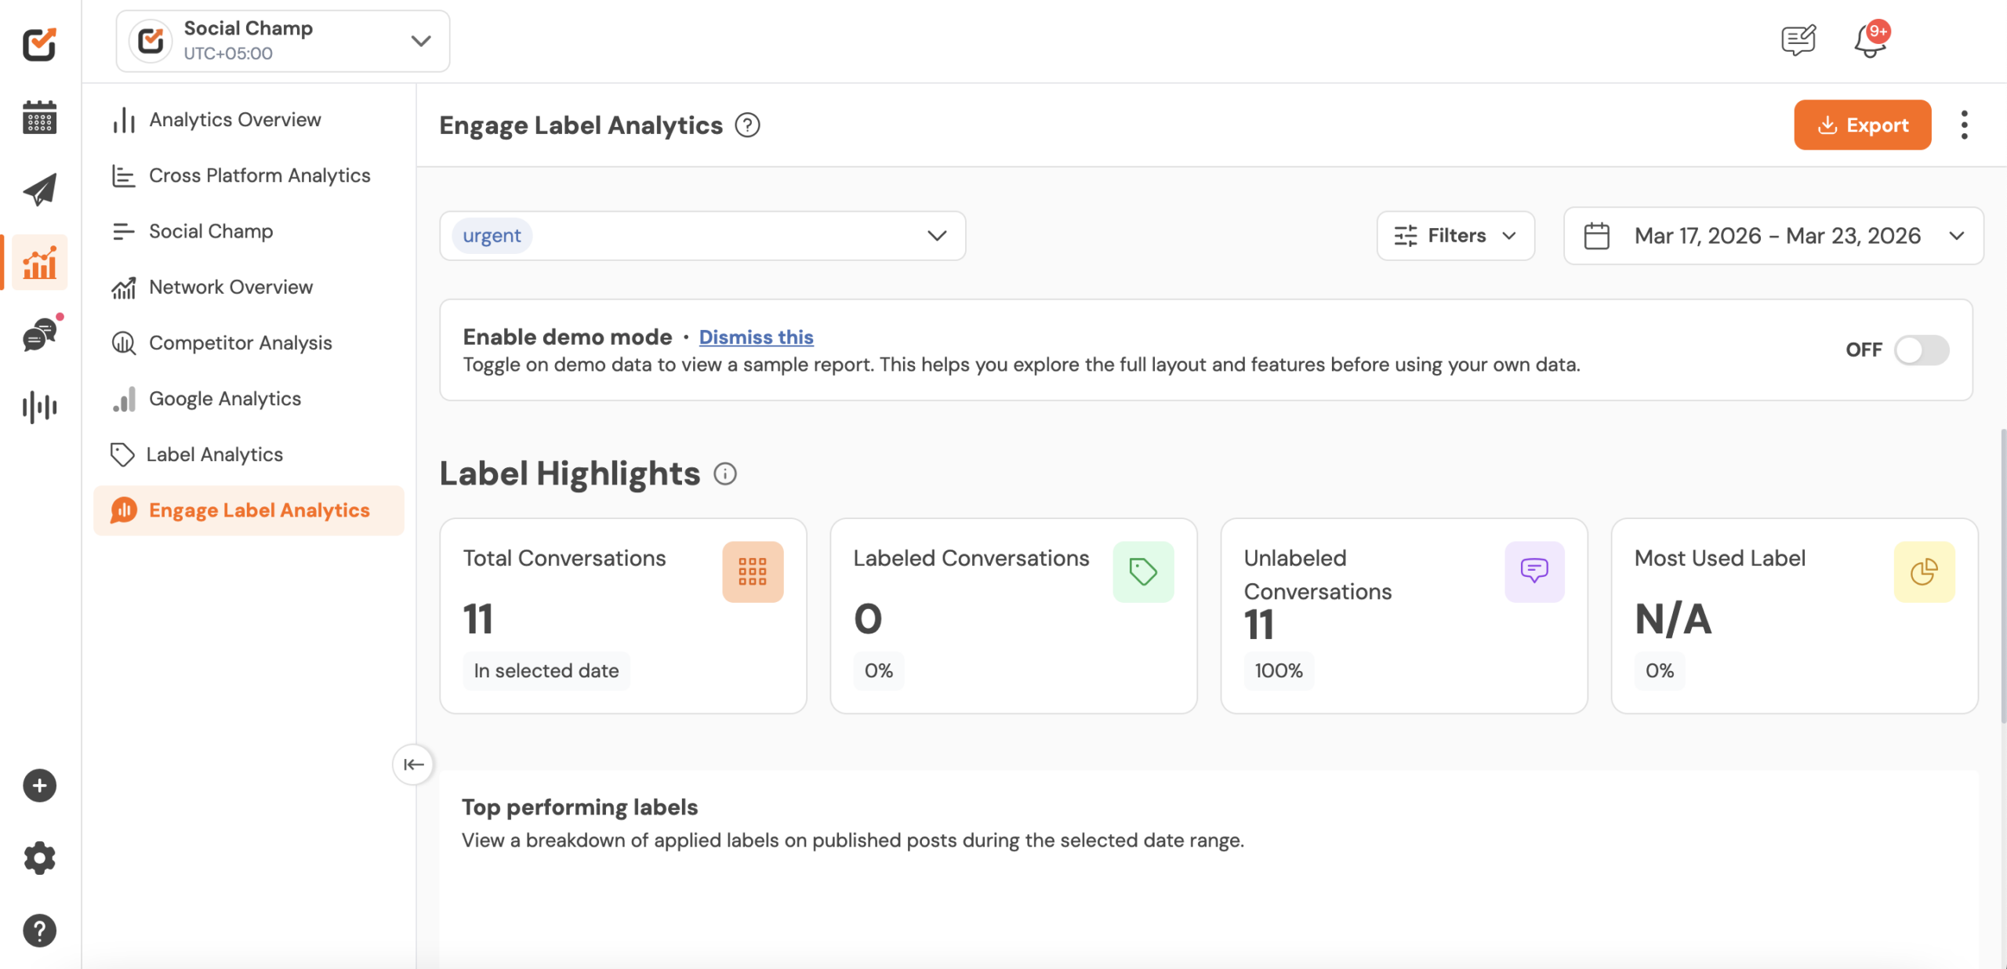Image resolution: width=2007 pixels, height=969 pixels.
Task: Open notifications bell with 9+ badge
Action: (1870, 41)
